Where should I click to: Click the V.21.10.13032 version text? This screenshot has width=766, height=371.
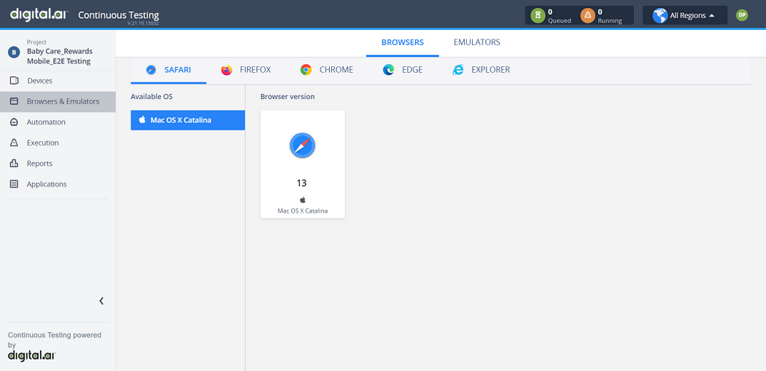(143, 23)
